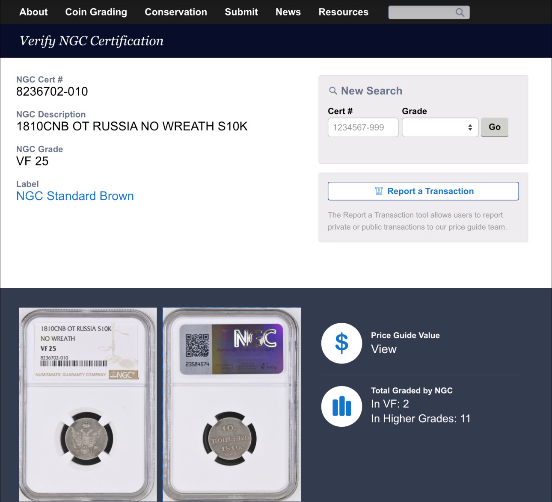
Task: Open the Coin Grading menu
Action: (x=96, y=12)
